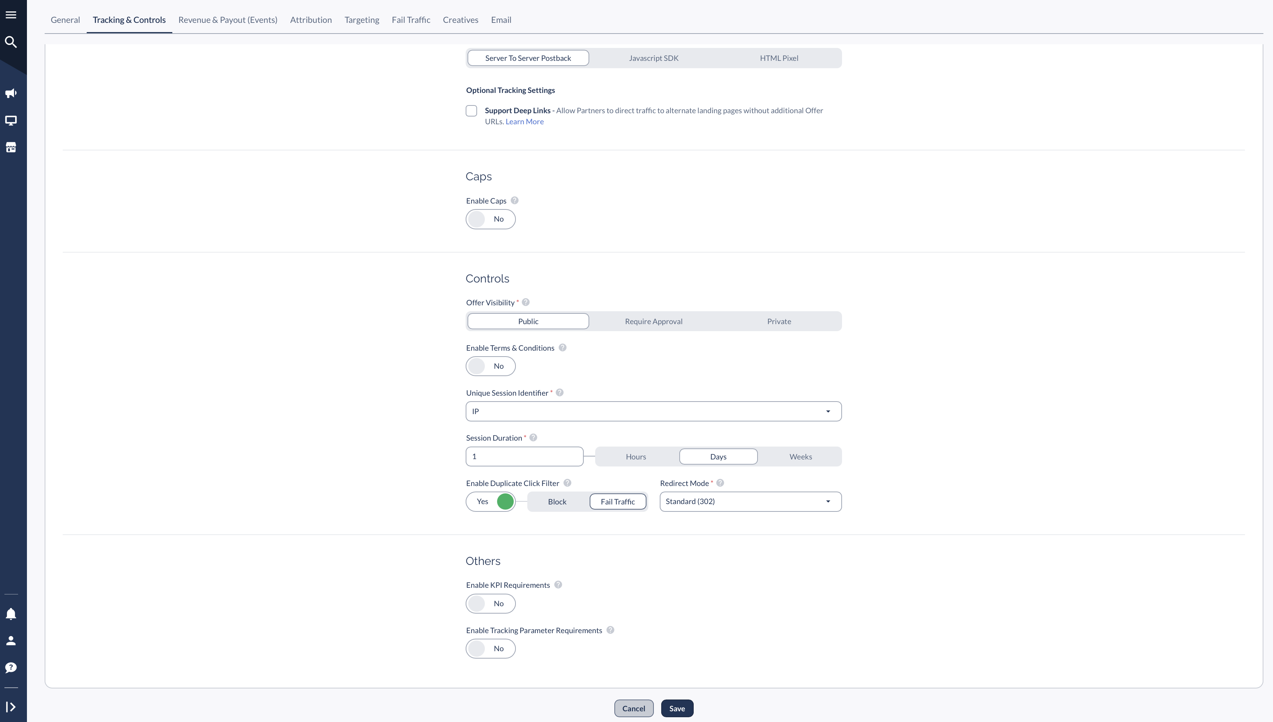Focus the Session Duration number field
Image resolution: width=1273 pixels, height=722 pixels.
524,456
